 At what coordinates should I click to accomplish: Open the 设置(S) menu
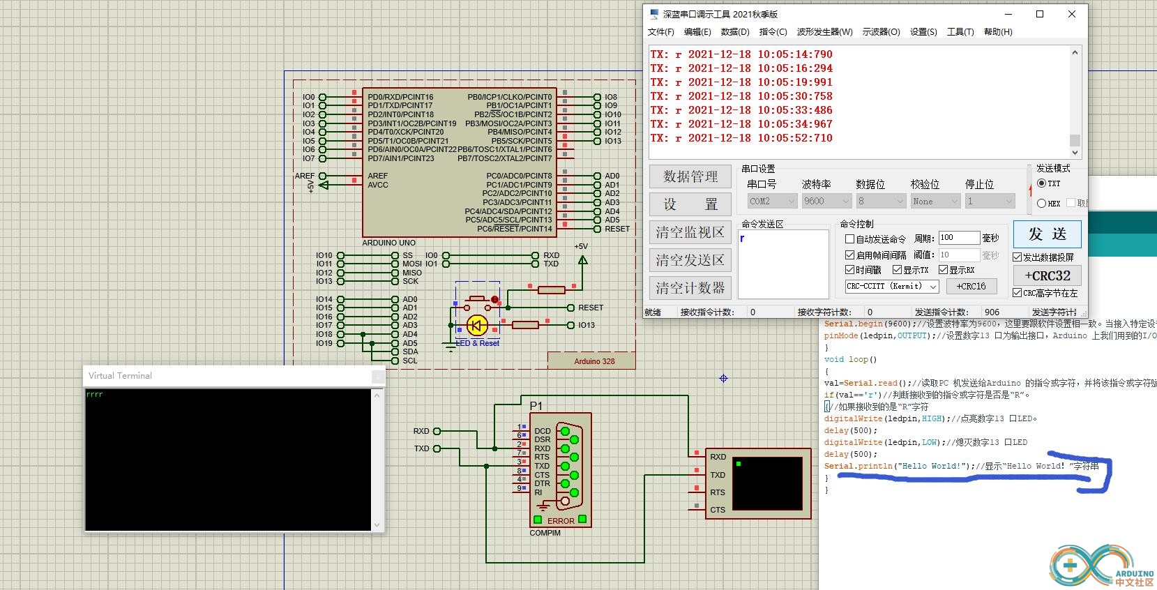923,32
